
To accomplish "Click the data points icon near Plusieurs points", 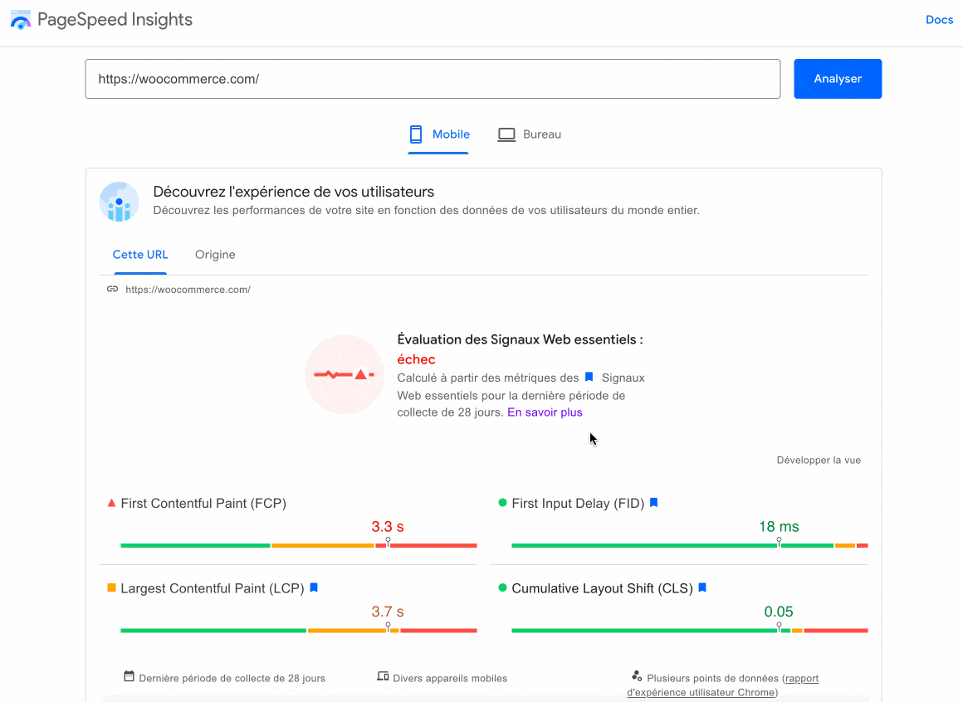I will tap(637, 676).
